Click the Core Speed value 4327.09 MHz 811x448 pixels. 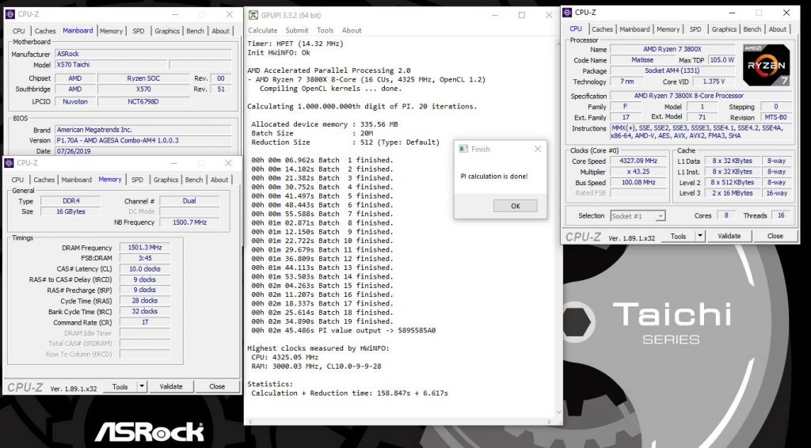[638, 161]
